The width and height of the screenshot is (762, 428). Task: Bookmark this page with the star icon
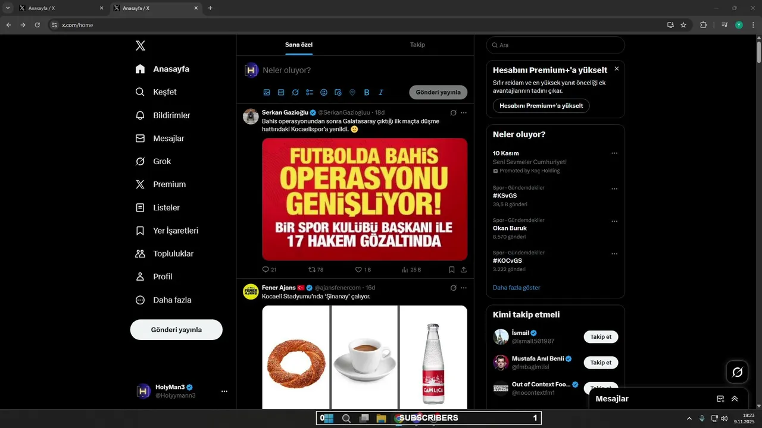tap(683, 25)
